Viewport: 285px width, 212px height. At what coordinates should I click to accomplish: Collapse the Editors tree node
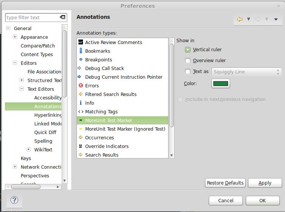(15, 63)
